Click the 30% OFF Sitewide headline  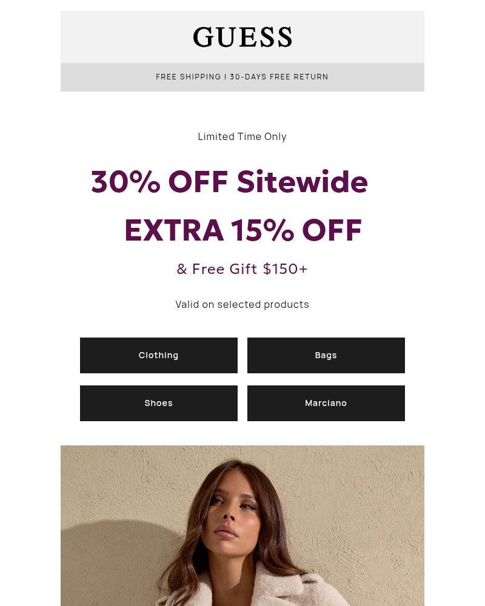click(229, 181)
